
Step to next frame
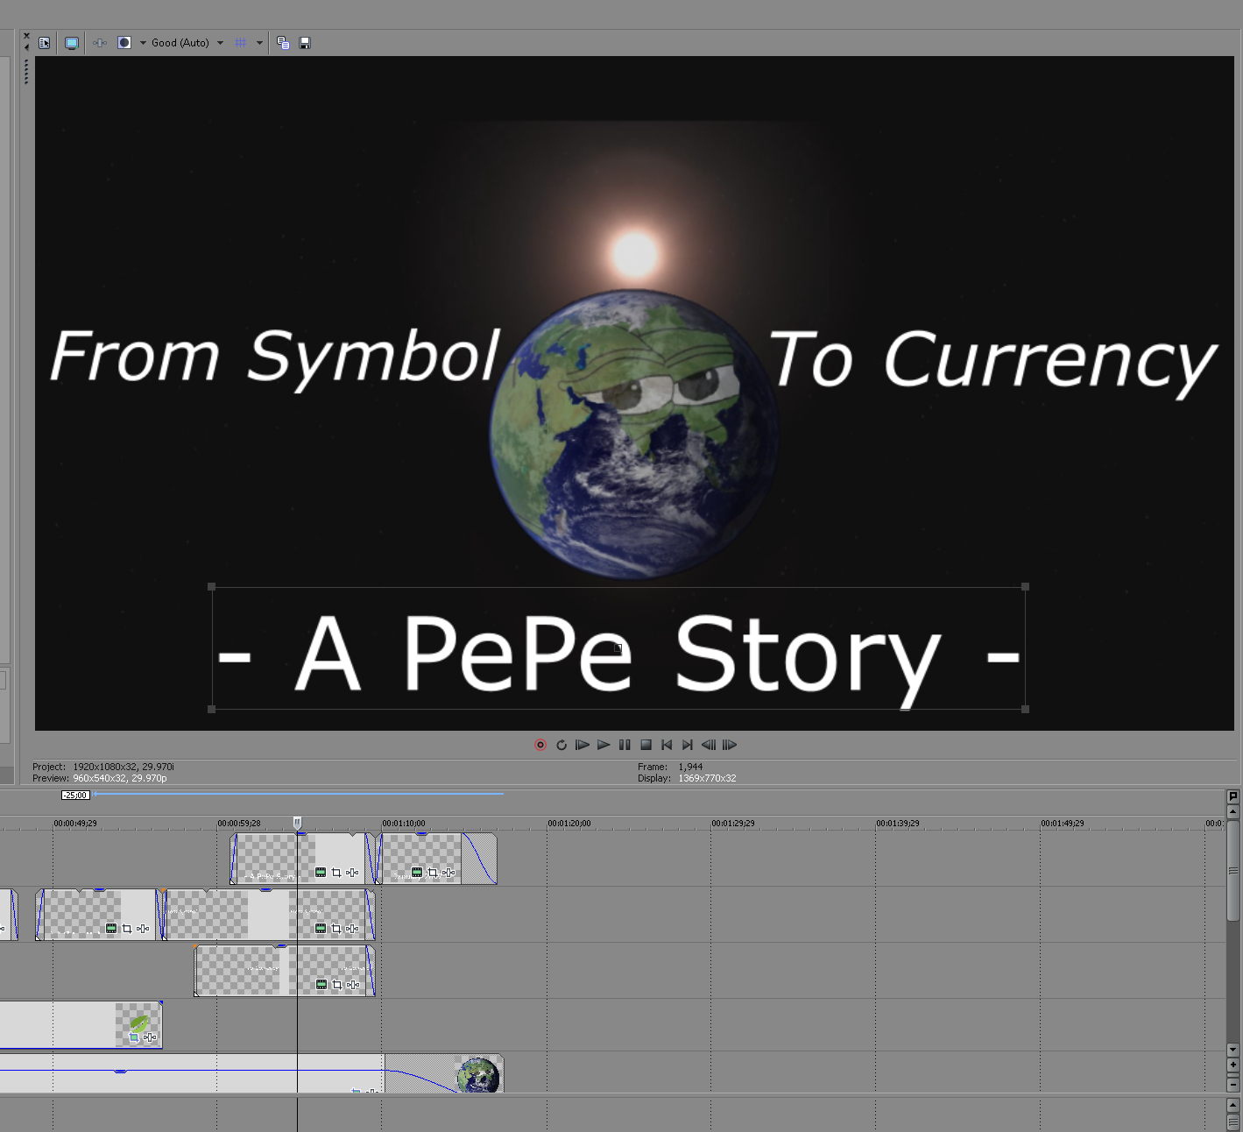tap(730, 745)
